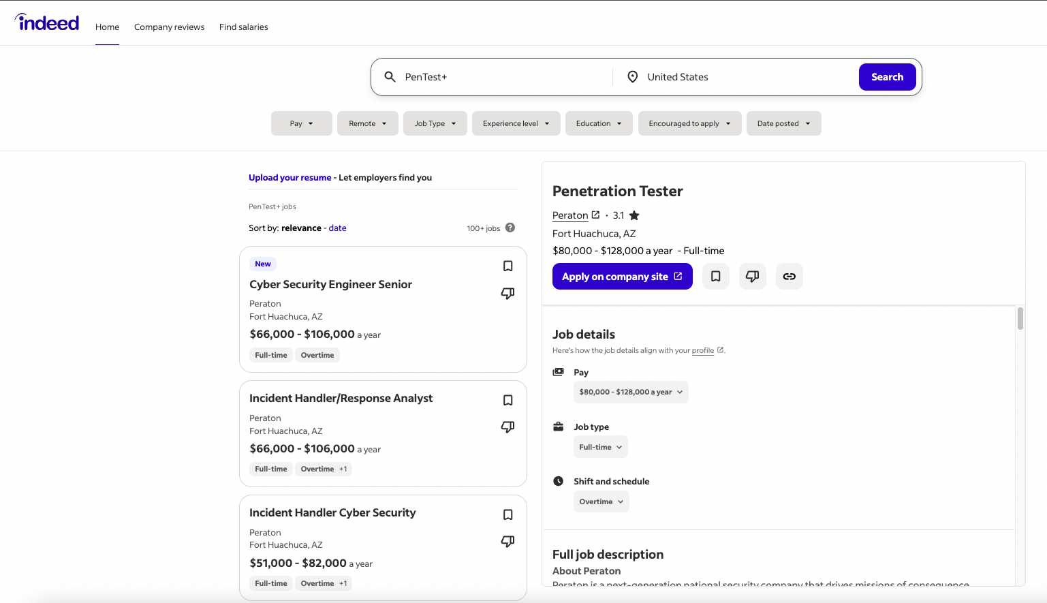Screen dimensions: 1047x603
Task: Dislike the Incident Handler Cyber Security listing
Action: coord(507,541)
